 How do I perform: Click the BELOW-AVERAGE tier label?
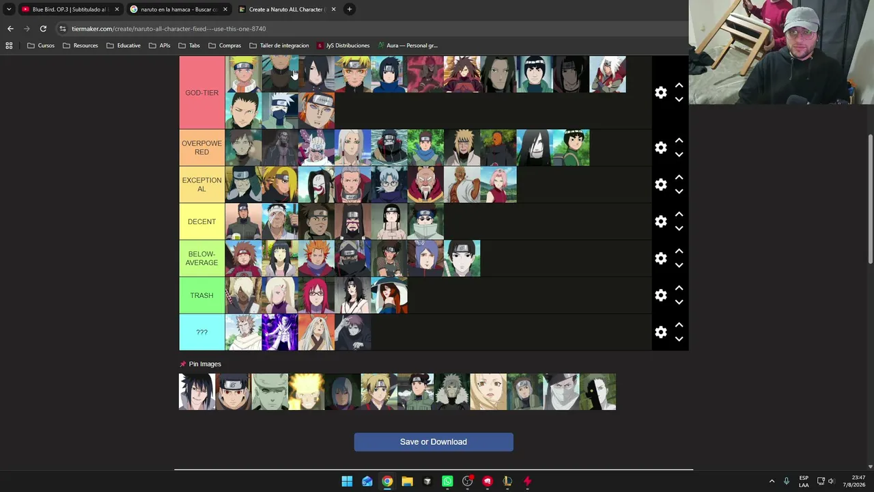202,258
